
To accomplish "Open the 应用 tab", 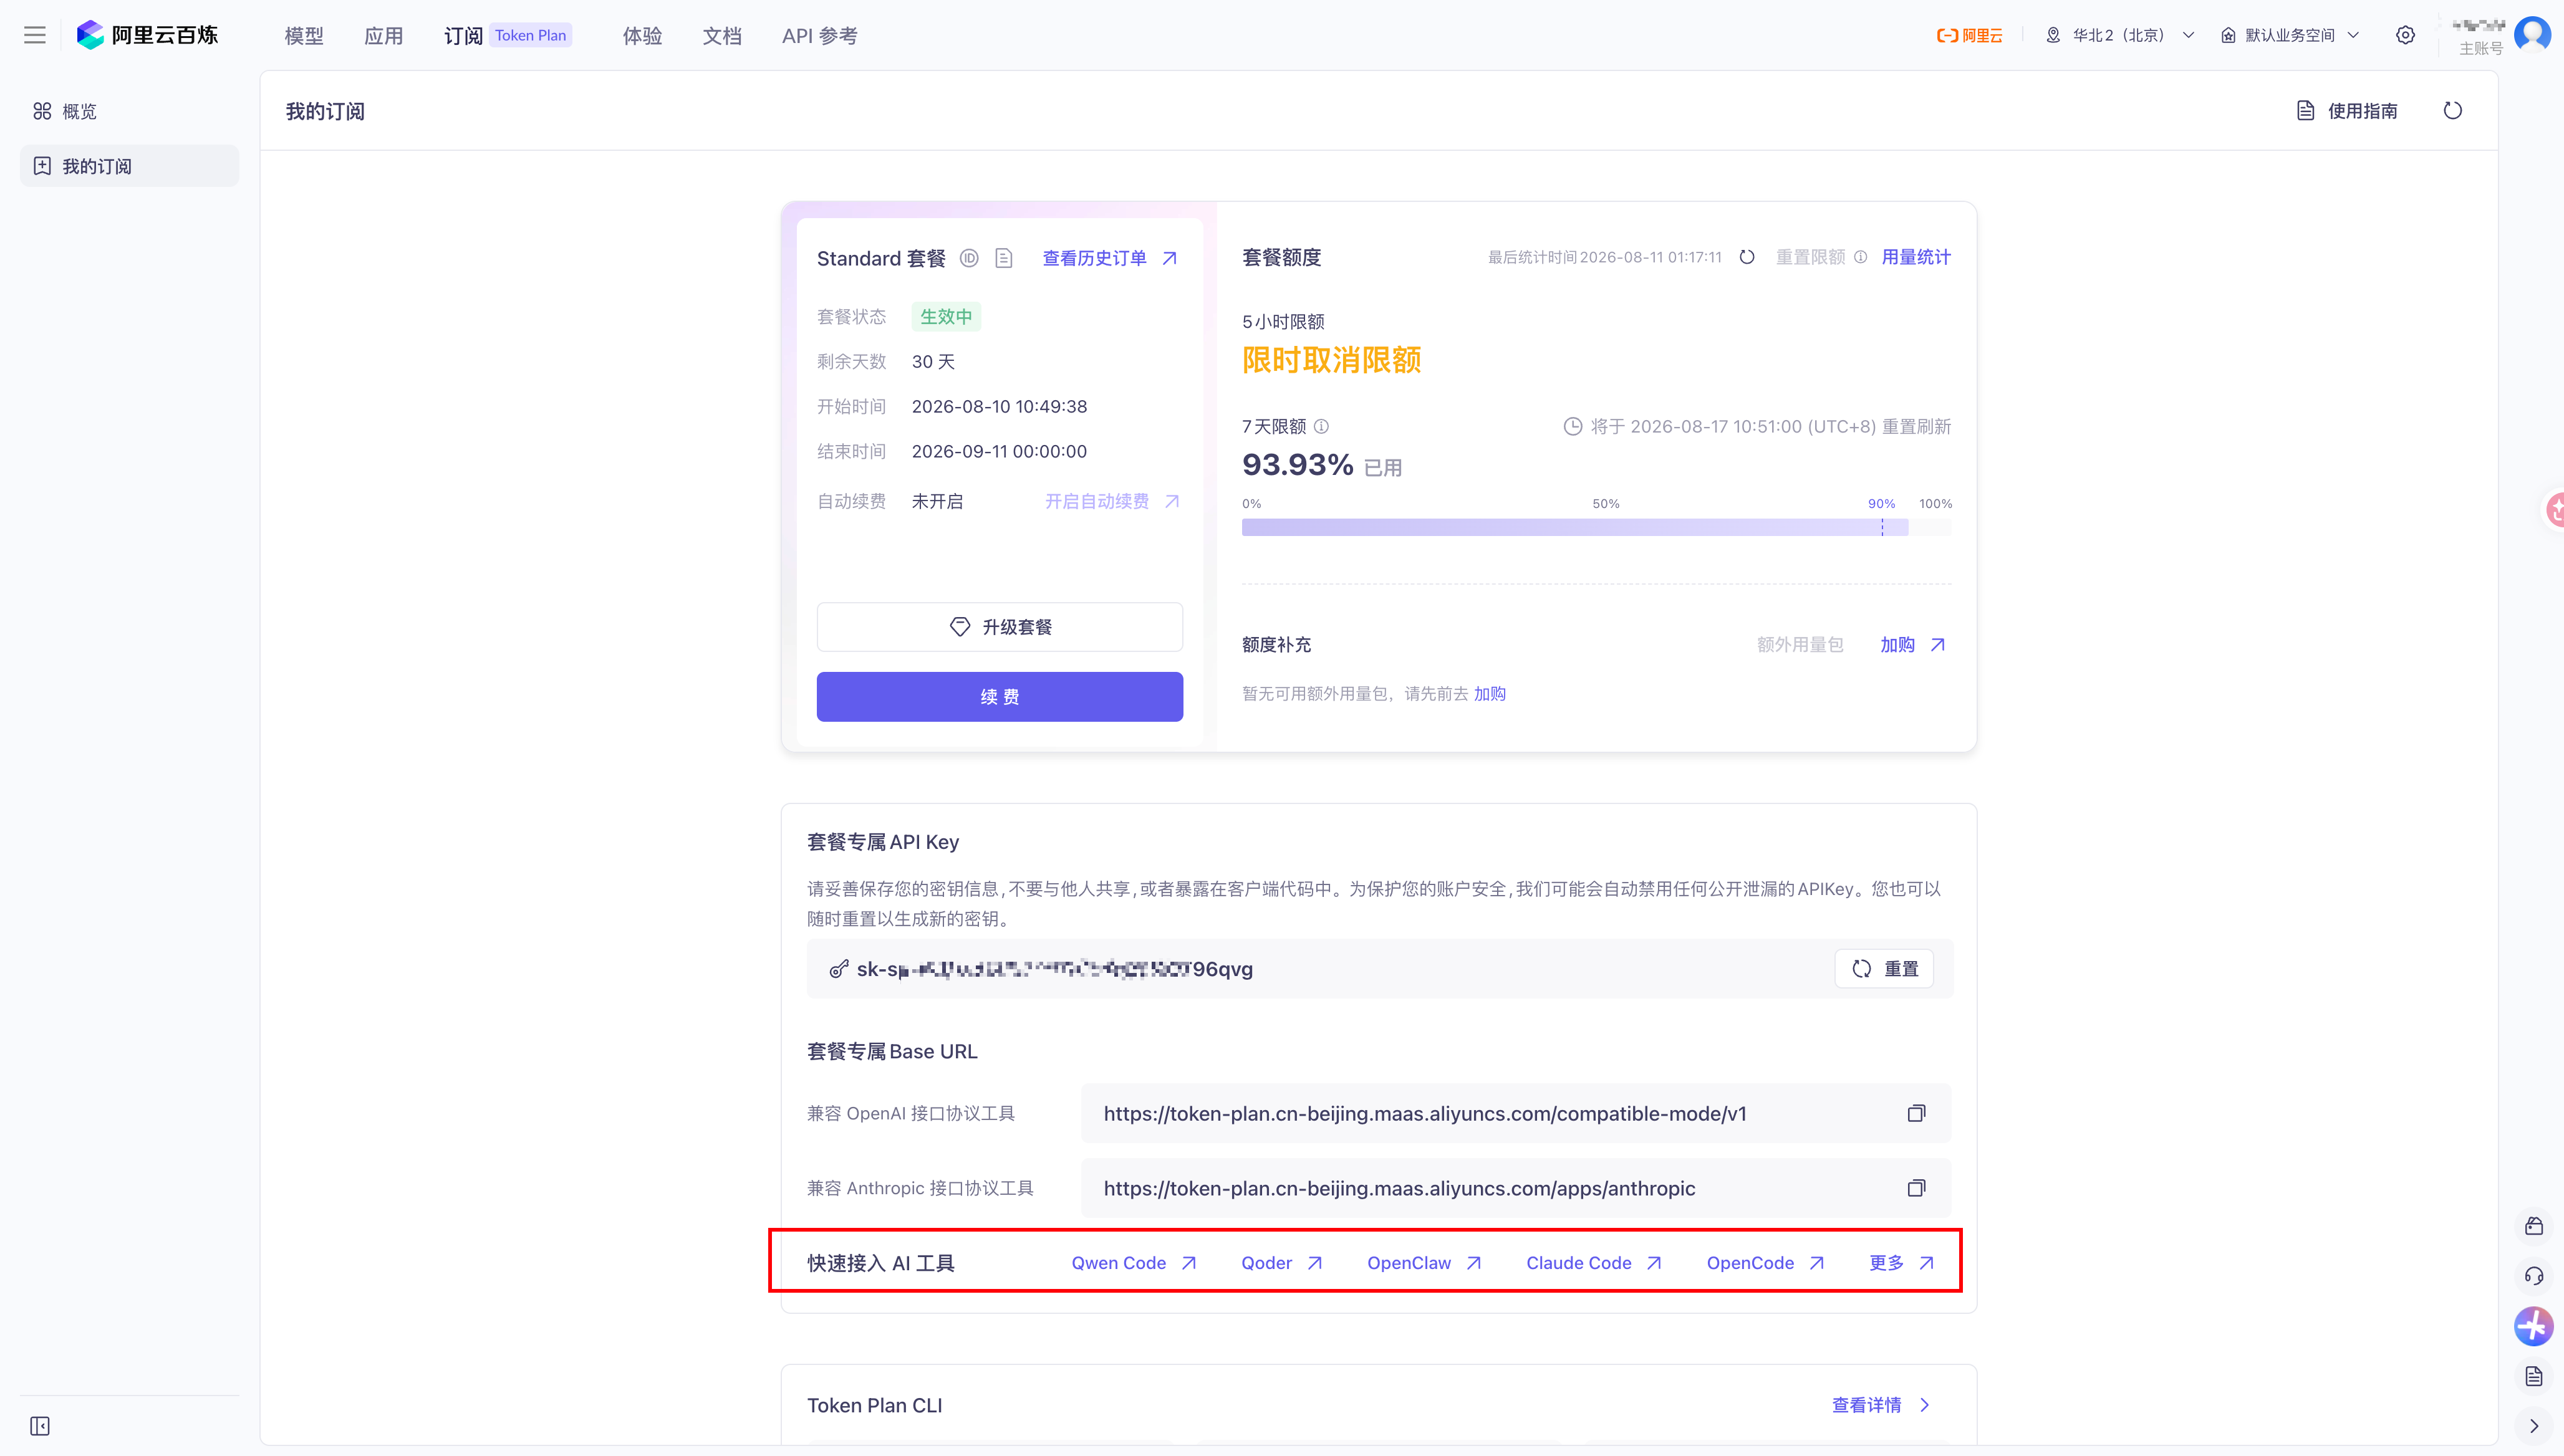I will tap(383, 36).
